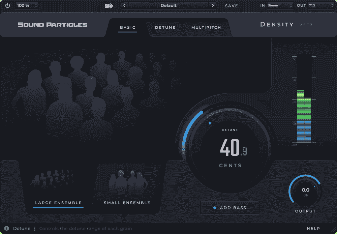Go back to the previous preset

tap(124, 5)
